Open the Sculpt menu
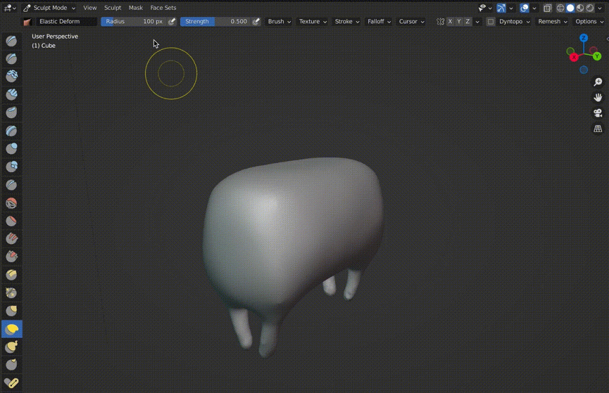Screen dimensions: 609x393 [112, 8]
